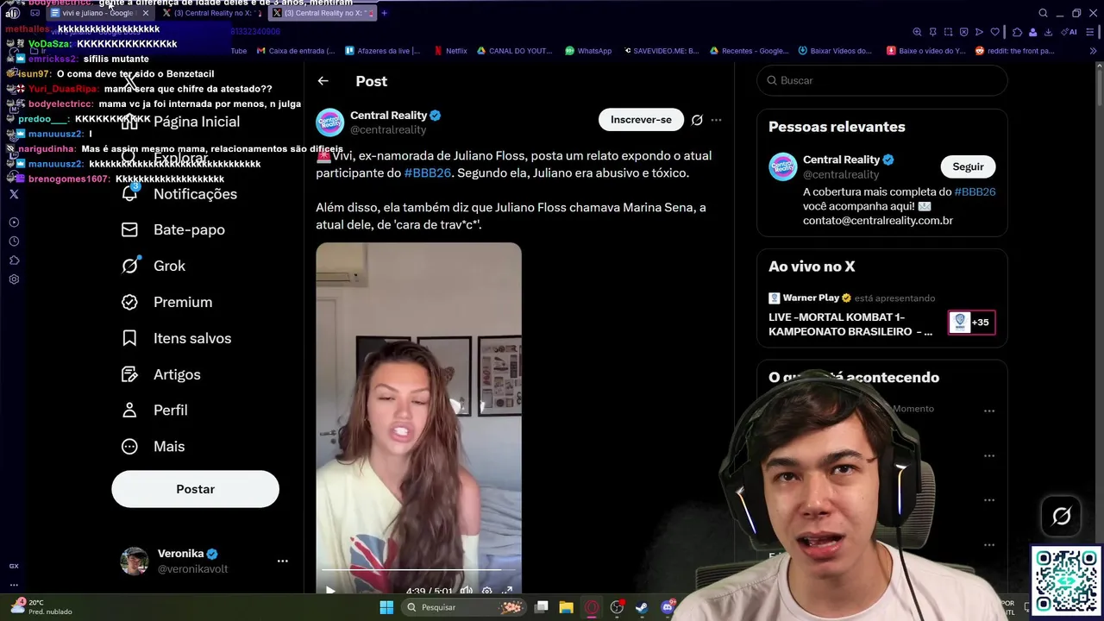
Task: Open the video settings gear
Action: click(x=486, y=591)
